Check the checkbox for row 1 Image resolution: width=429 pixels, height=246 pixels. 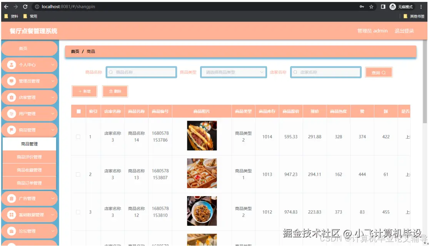click(x=78, y=136)
